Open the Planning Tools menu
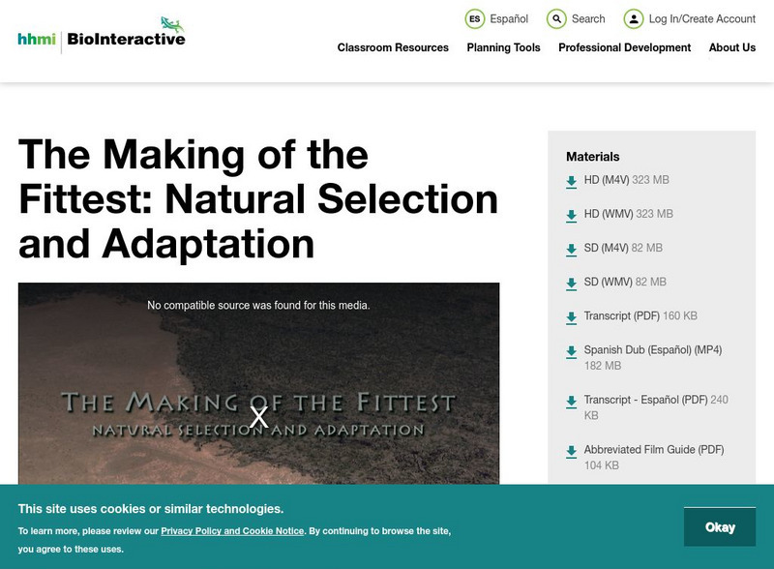The width and height of the screenshot is (774, 569). 504,46
